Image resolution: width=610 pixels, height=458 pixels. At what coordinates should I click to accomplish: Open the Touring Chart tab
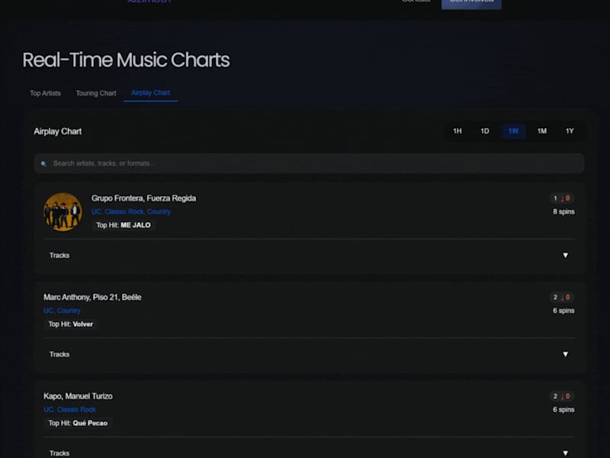[96, 93]
